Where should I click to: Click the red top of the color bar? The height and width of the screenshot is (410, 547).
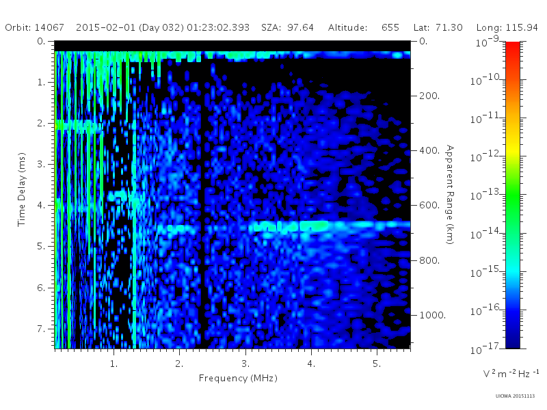pos(513,49)
